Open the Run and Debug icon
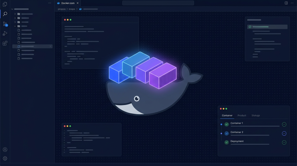 click(5, 34)
